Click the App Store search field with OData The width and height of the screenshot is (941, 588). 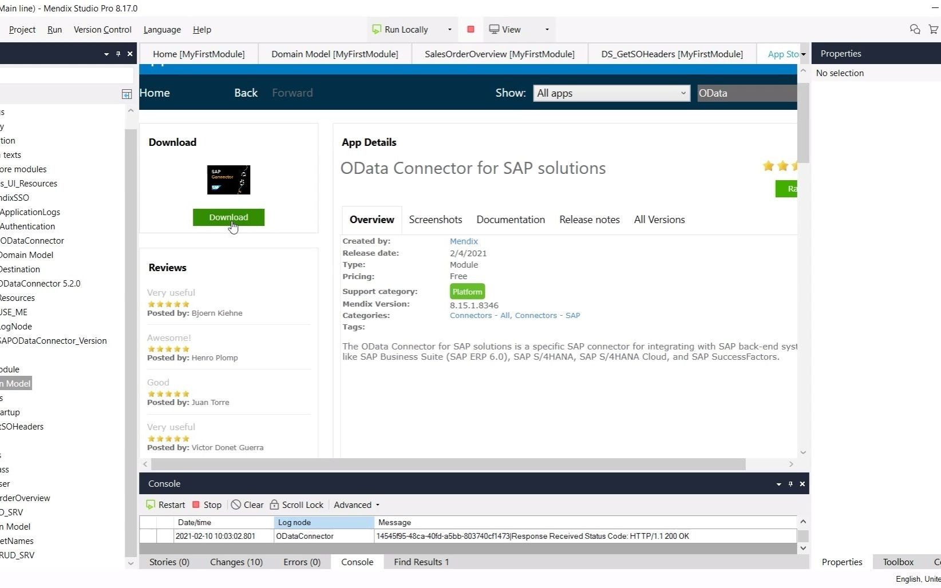tap(747, 93)
